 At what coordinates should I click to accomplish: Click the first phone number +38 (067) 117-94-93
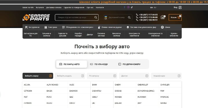(x=148, y=15)
